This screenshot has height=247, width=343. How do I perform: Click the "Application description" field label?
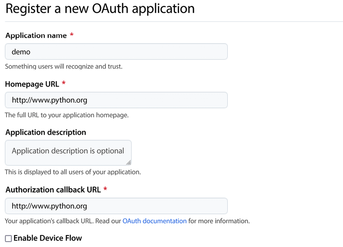coord(46,133)
